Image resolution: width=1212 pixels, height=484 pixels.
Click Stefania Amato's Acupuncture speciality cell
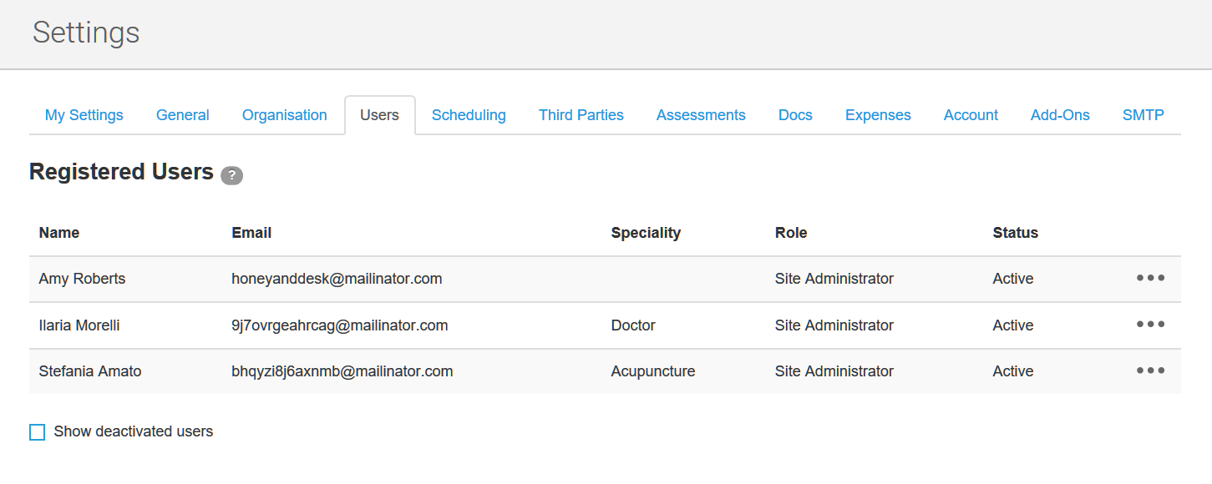[x=652, y=371]
